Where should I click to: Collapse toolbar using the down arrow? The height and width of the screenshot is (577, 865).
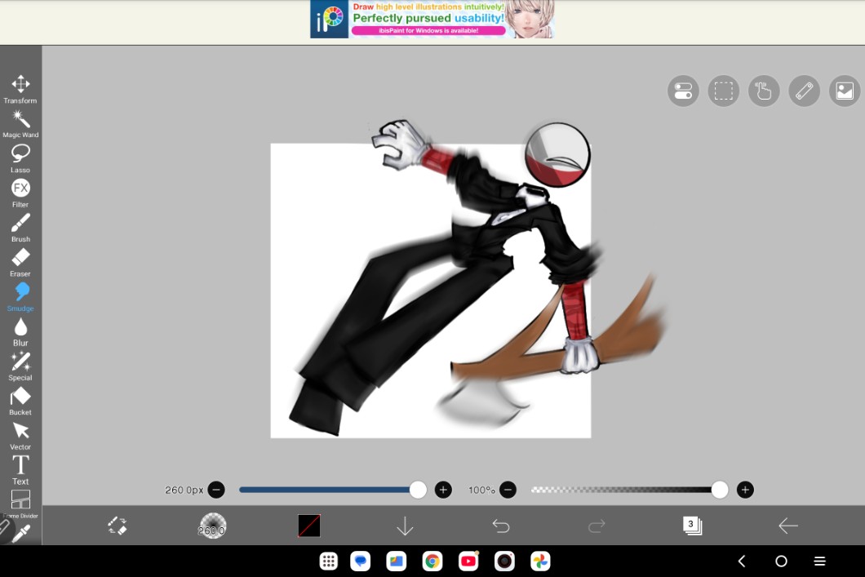click(x=405, y=527)
